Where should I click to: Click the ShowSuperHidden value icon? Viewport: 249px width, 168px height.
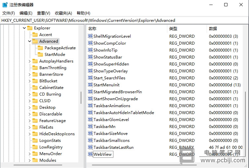click(90, 64)
